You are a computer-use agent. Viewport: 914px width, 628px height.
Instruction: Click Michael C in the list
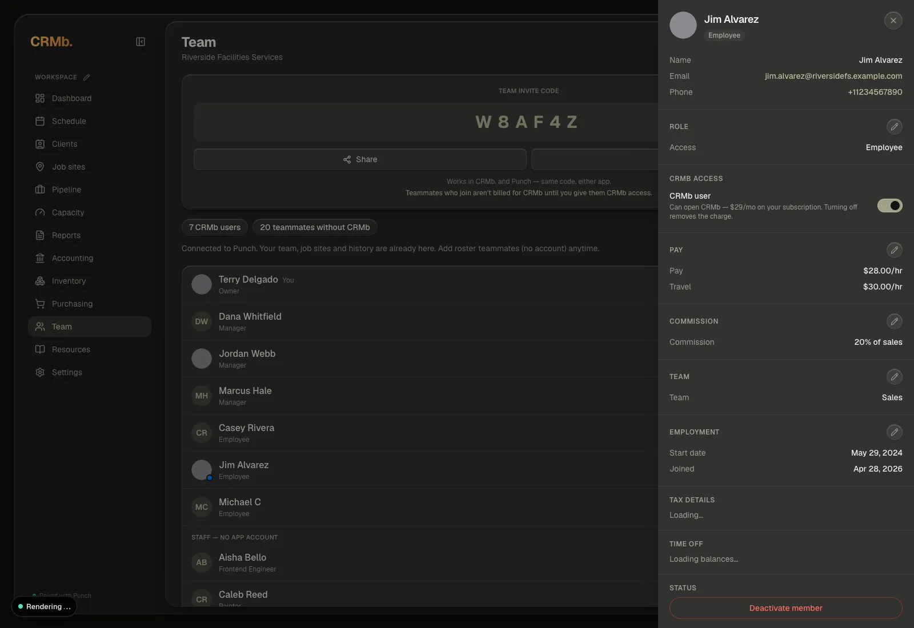[x=420, y=507]
